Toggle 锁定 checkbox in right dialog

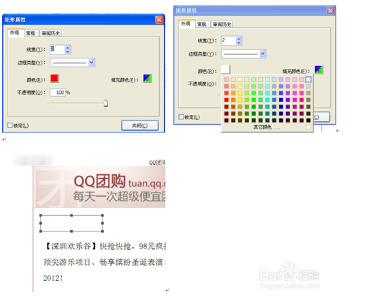click(x=181, y=116)
